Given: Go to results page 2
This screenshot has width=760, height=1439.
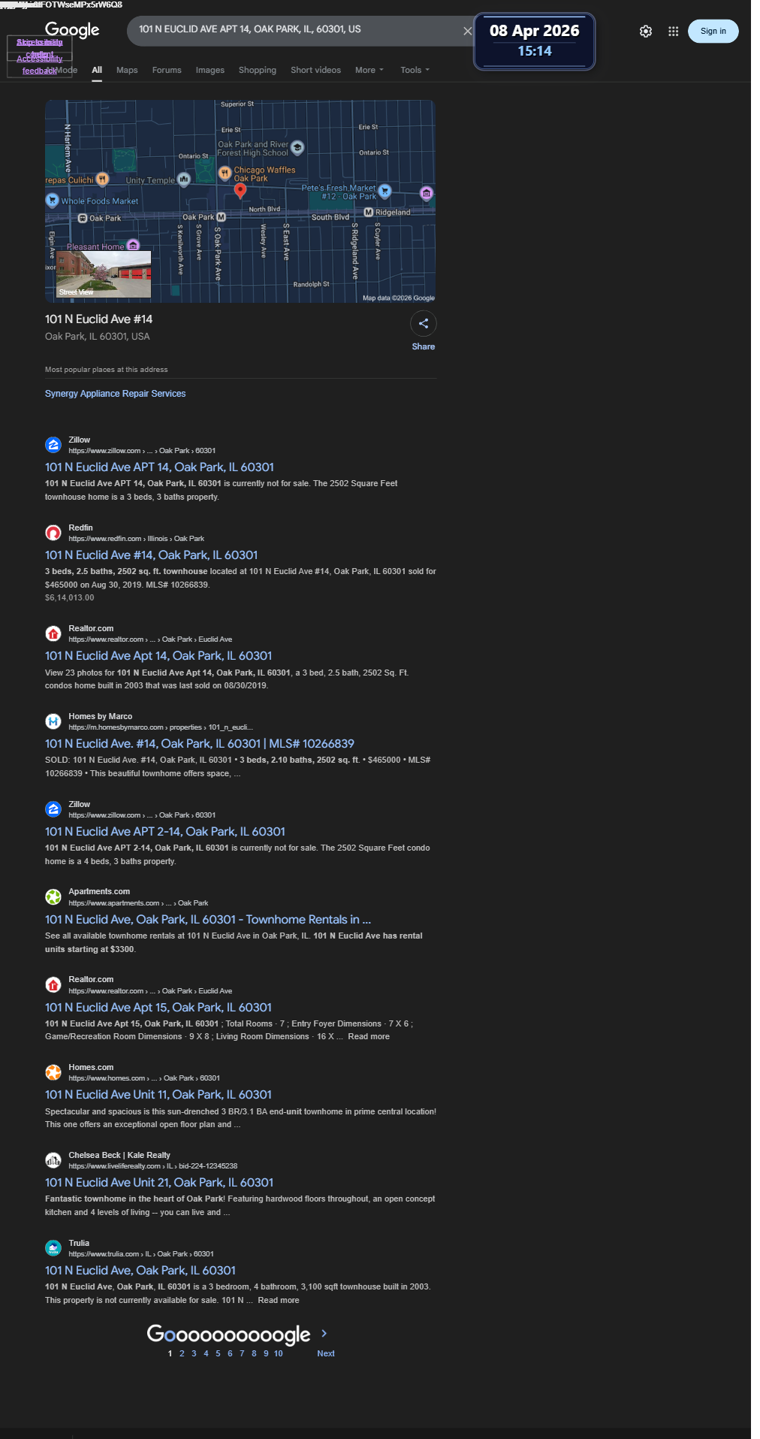Looking at the screenshot, I should point(182,1353).
